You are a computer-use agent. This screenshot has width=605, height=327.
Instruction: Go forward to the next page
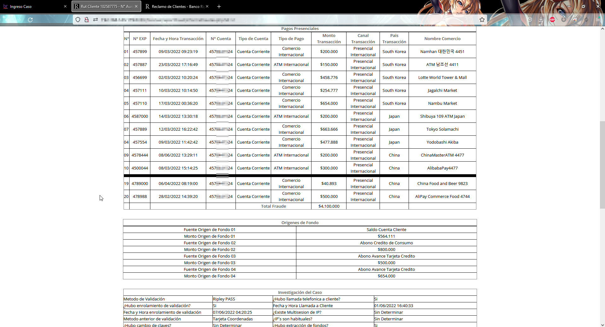[x=19, y=20]
